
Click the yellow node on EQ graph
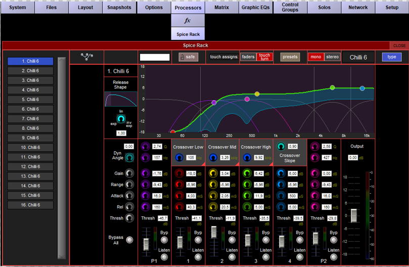point(257,94)
